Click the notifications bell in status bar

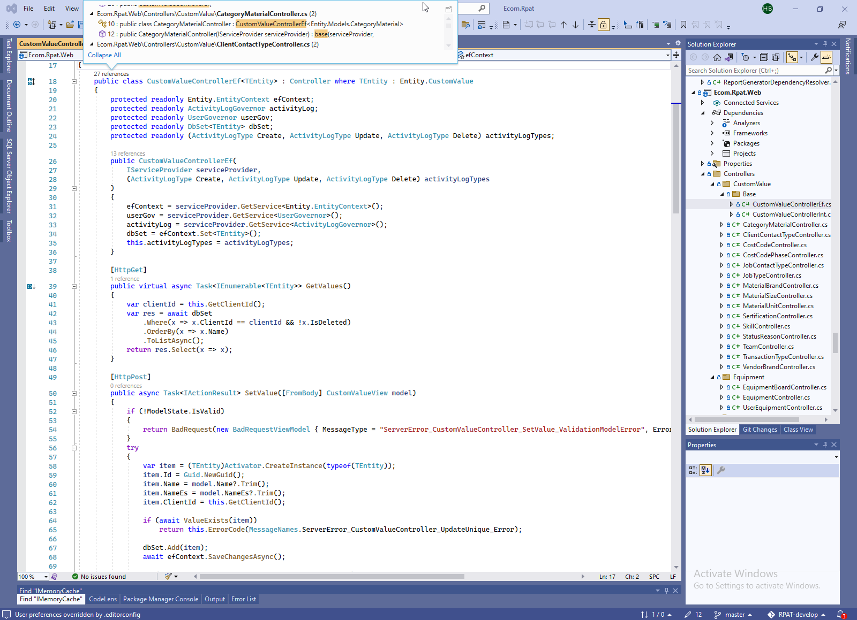point(841,615)
